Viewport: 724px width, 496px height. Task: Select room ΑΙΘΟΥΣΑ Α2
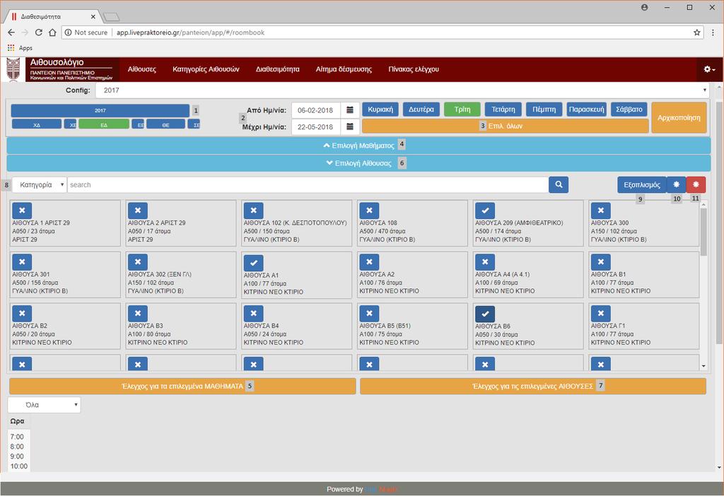[x=369, y=262]
